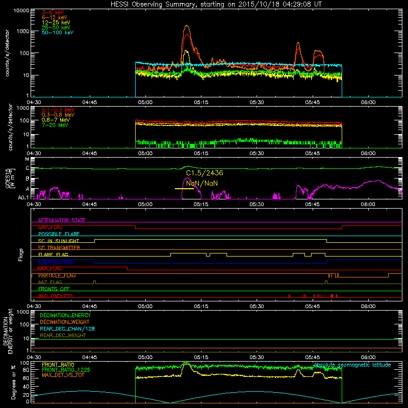Select the 50-100 keV legend label

(x=58, y=33)
